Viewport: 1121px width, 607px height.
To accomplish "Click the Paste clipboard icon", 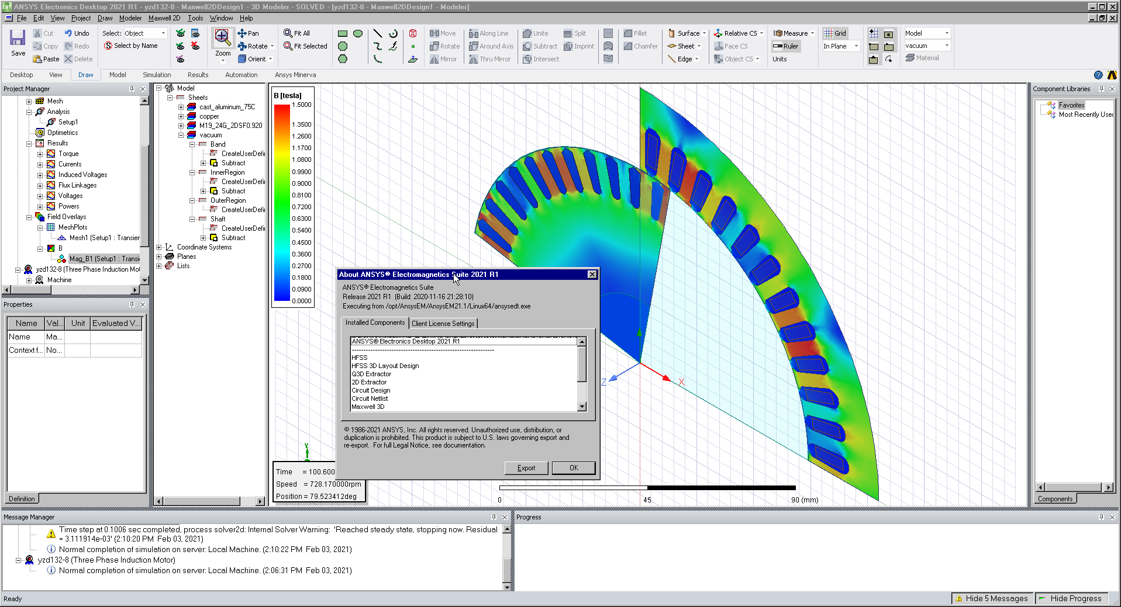I will pos(37,59).
